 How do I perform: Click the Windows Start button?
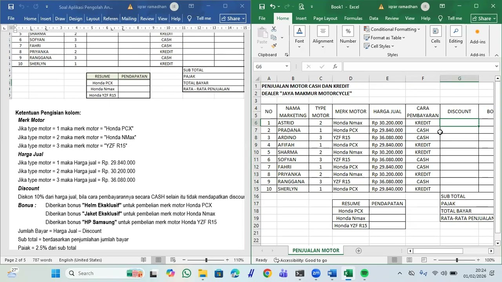tap(56, 273)
